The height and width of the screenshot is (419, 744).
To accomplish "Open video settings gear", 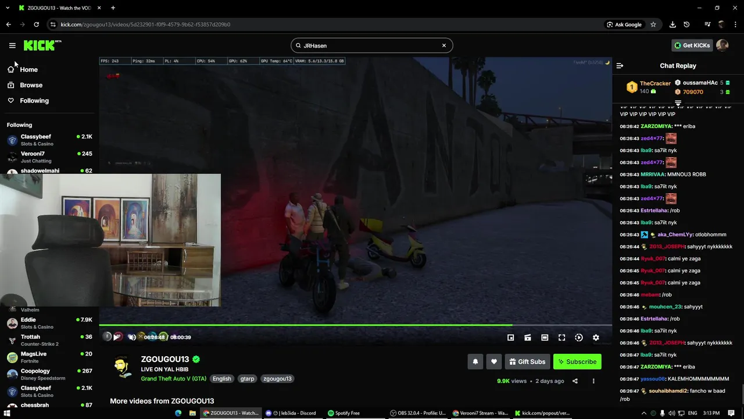I will (596, 338).
